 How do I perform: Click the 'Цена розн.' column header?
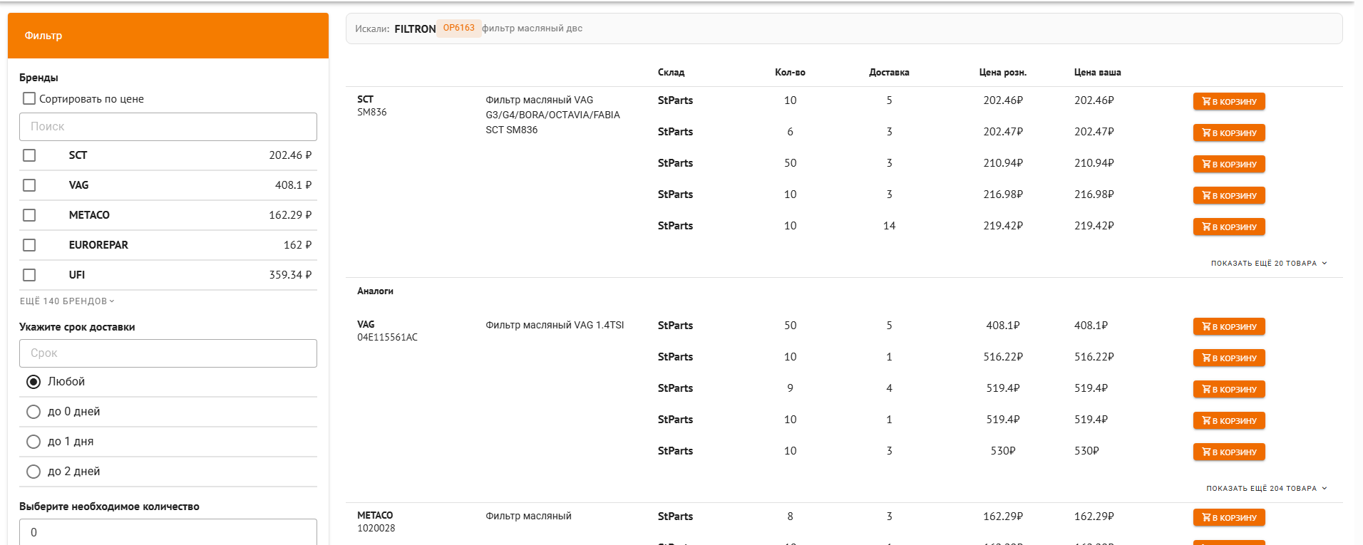click(x=1003, y=72)
